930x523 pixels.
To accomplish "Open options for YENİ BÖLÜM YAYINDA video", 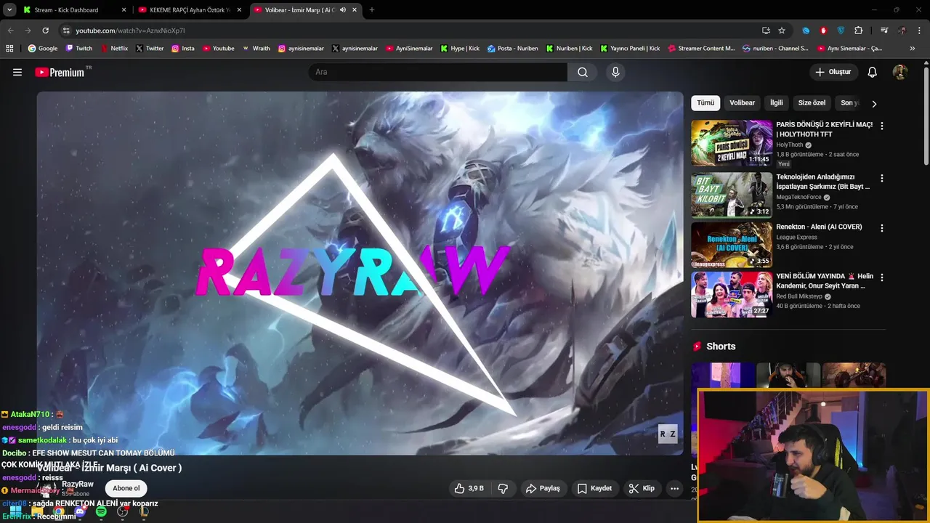I will tap(882, 277).
